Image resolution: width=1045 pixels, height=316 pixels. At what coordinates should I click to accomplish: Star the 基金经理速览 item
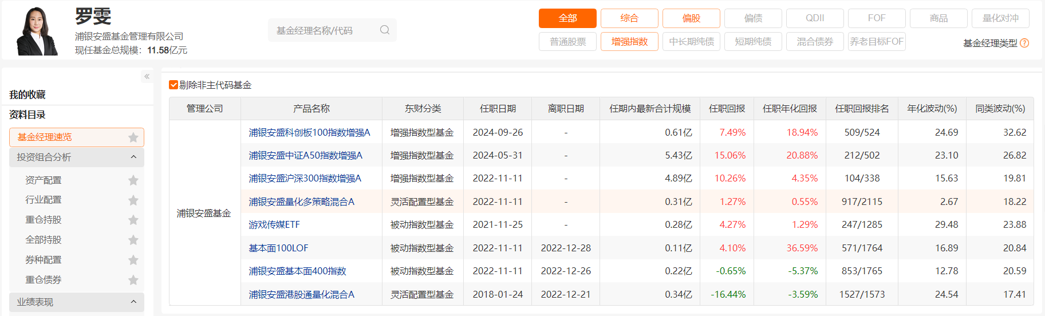(x=133, y=137)
